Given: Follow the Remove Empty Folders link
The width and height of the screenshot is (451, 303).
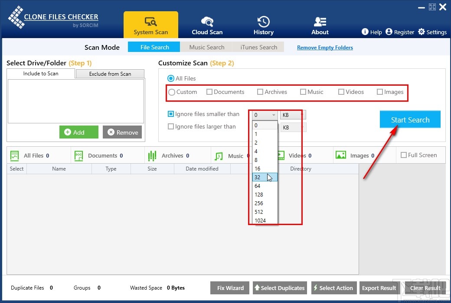Looking at the screenshot, I should coord(325,48).
